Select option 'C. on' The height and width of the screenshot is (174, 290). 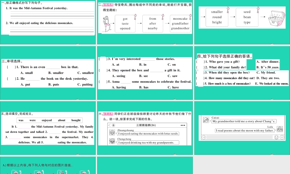[x=172, y=65]
